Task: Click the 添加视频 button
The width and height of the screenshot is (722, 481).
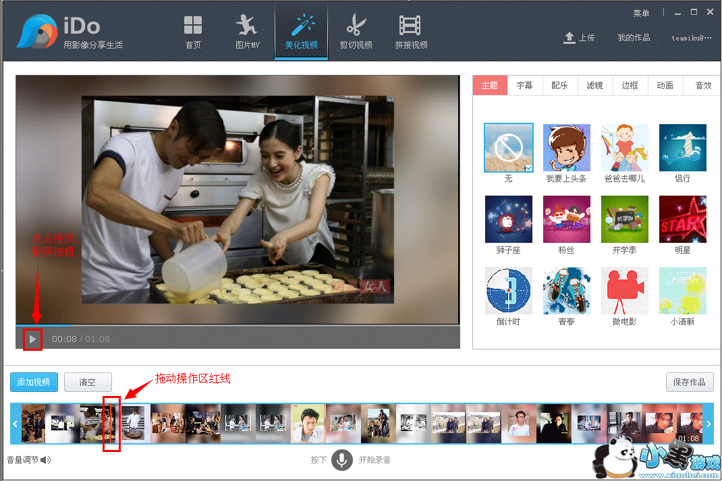Action: click(34, 383)
